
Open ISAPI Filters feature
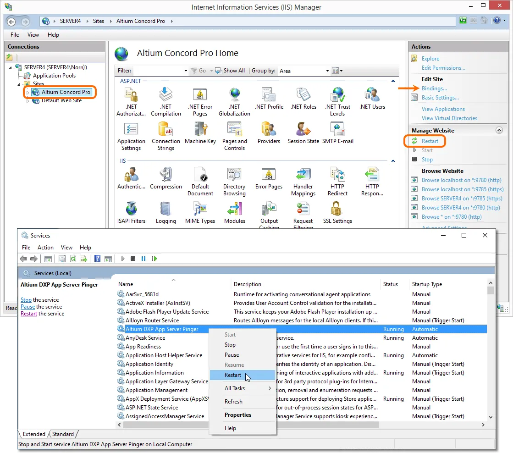coord(131,212)
